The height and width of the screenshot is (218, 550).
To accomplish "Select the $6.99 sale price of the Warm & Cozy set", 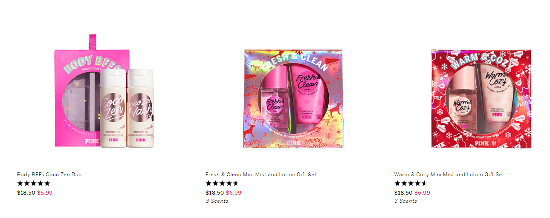I will click(x=422, y=192).
